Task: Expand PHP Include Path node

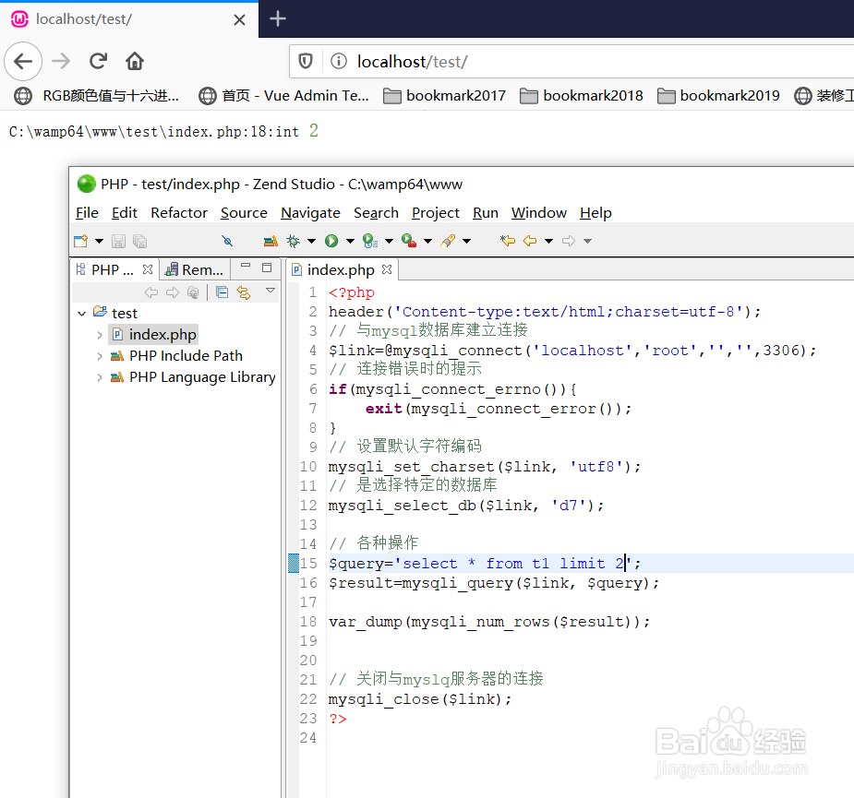Action: [100, 356]
